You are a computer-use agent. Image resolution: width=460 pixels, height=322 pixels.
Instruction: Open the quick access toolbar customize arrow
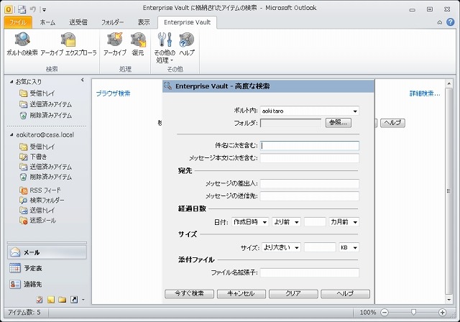coord(44,10)
